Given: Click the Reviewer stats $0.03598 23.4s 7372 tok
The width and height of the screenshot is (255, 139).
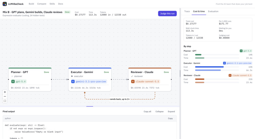Looking at the screenshot, I should click(145, 88).
